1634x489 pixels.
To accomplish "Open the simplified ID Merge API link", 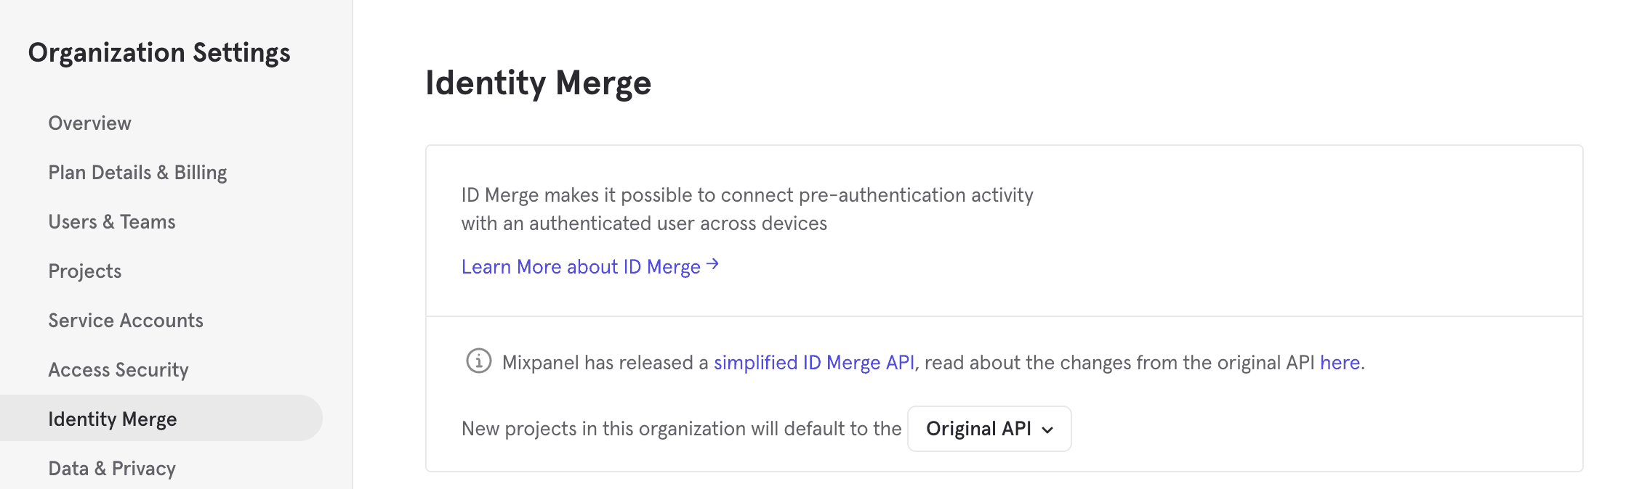I will pyautogui.click(x=814, y=363).
